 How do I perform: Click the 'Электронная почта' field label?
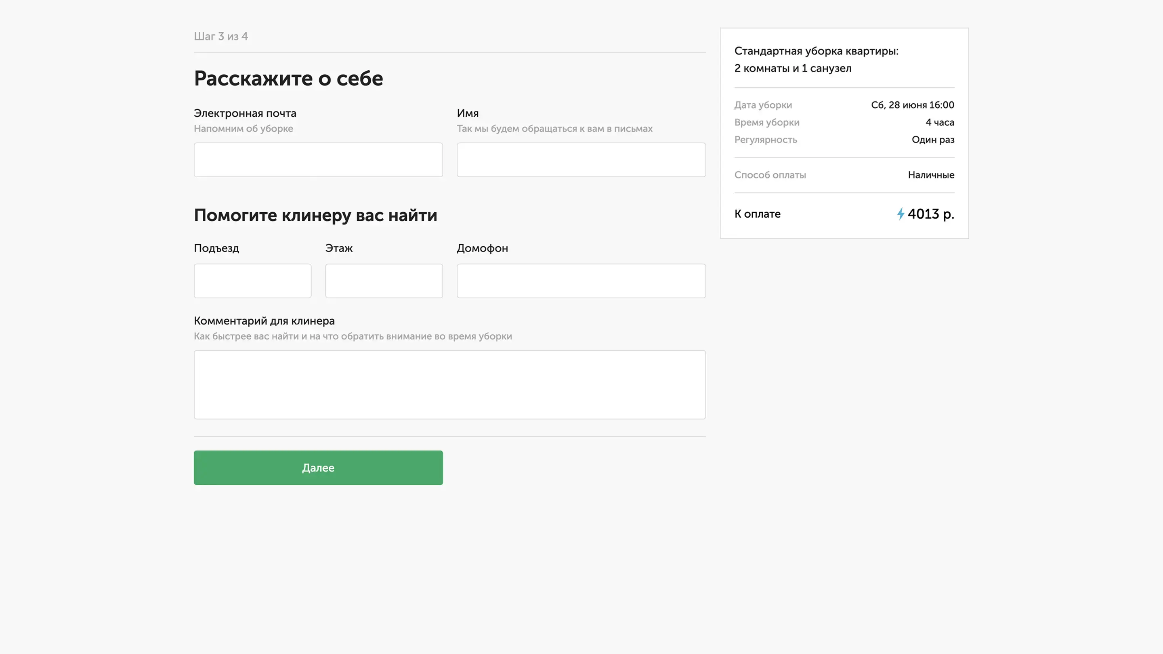(x=245, y=113)
